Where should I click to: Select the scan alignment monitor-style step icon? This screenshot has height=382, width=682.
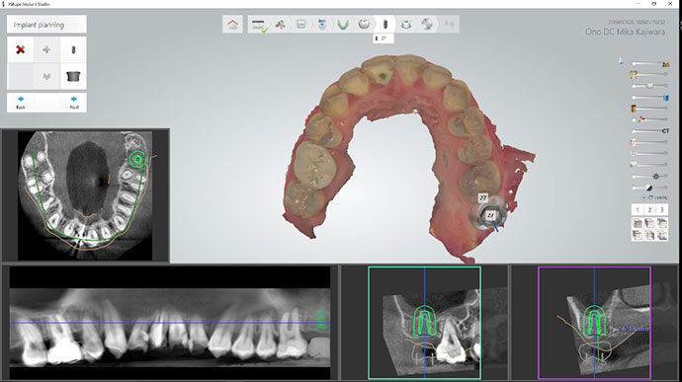point(301,25)
